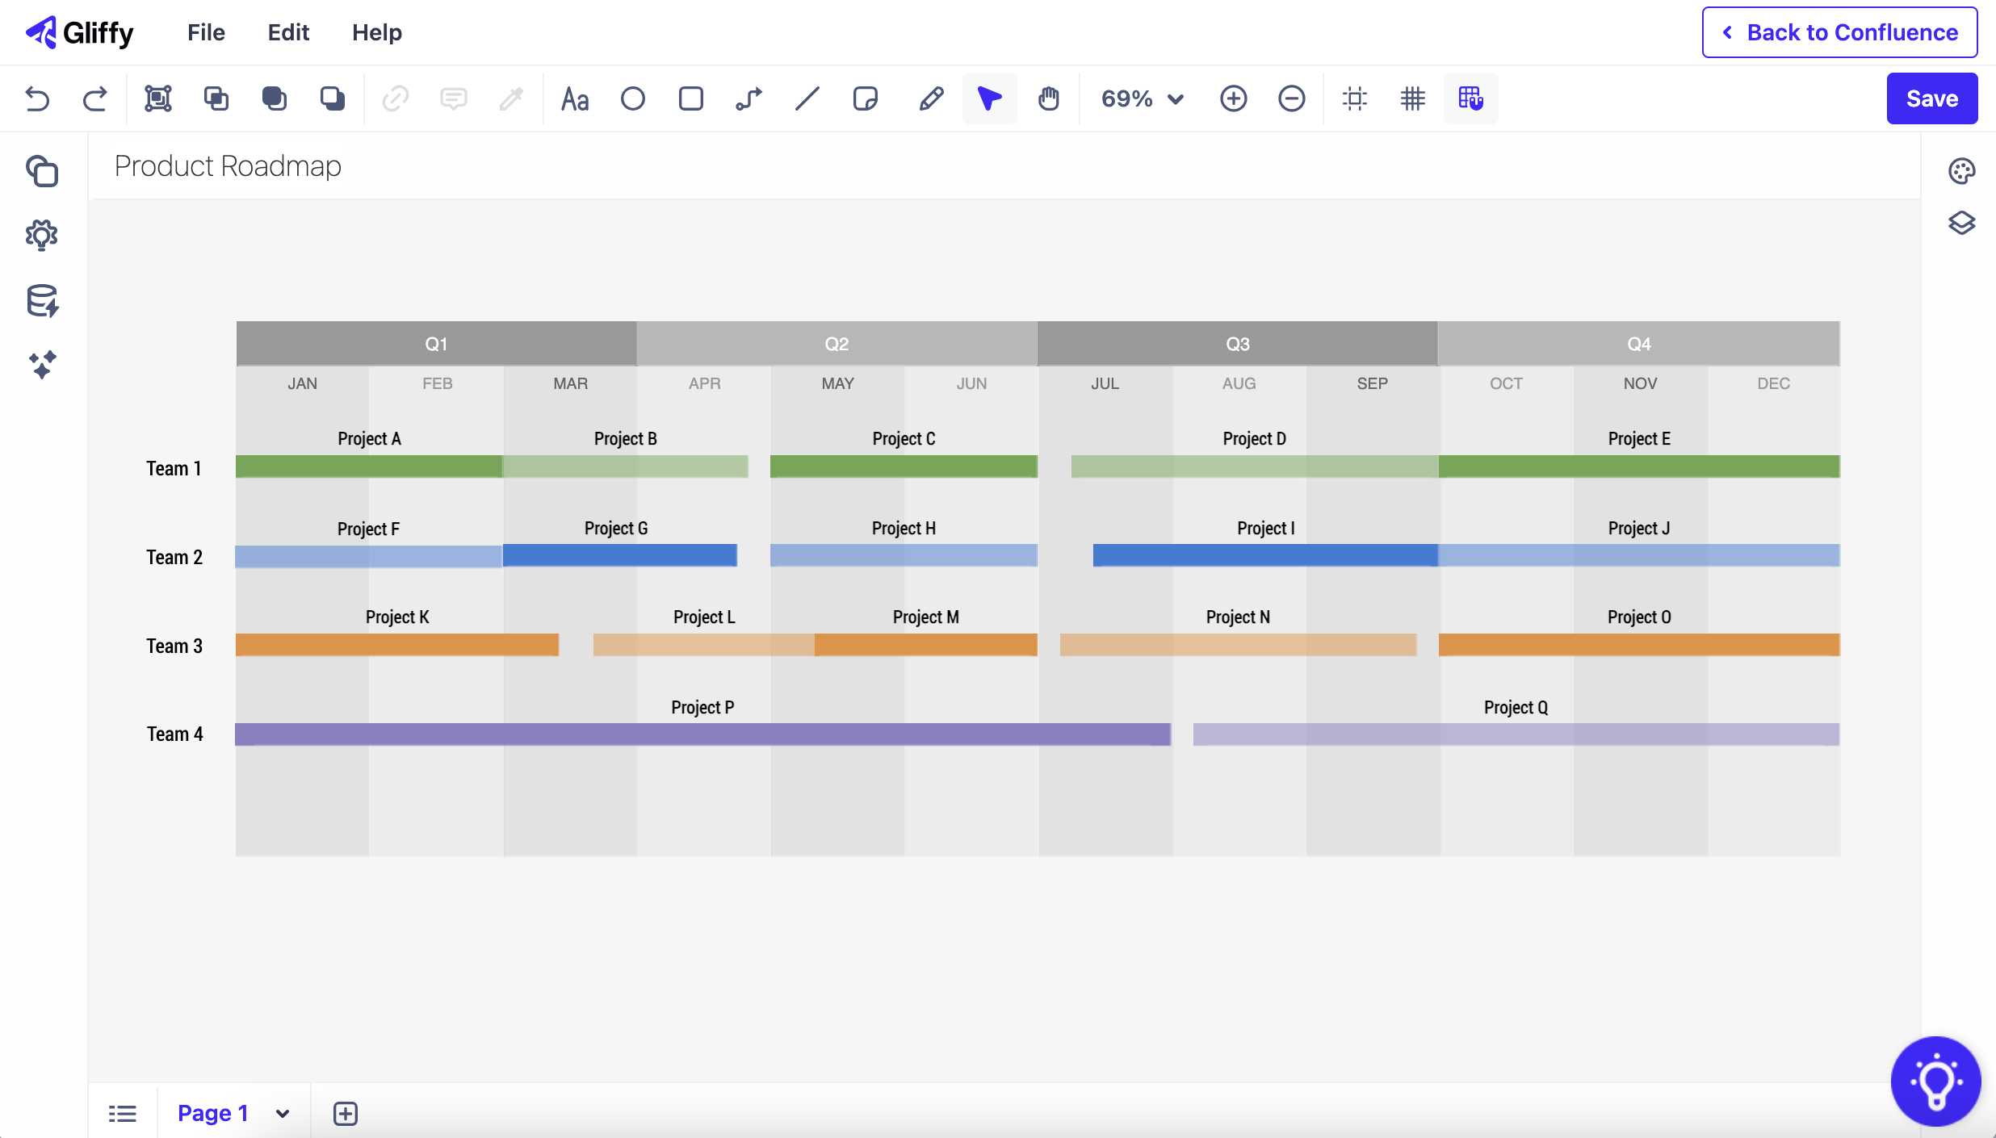1996x1138 pixels.
Task: Toggle the grid display button
Action: (1412, 98)
